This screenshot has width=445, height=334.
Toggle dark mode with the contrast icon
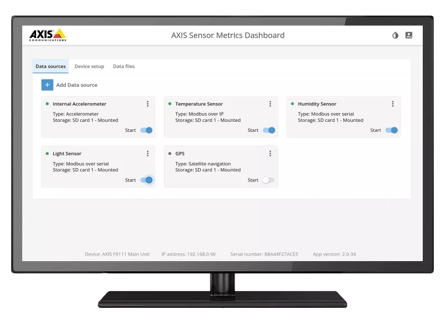point(394,35)
